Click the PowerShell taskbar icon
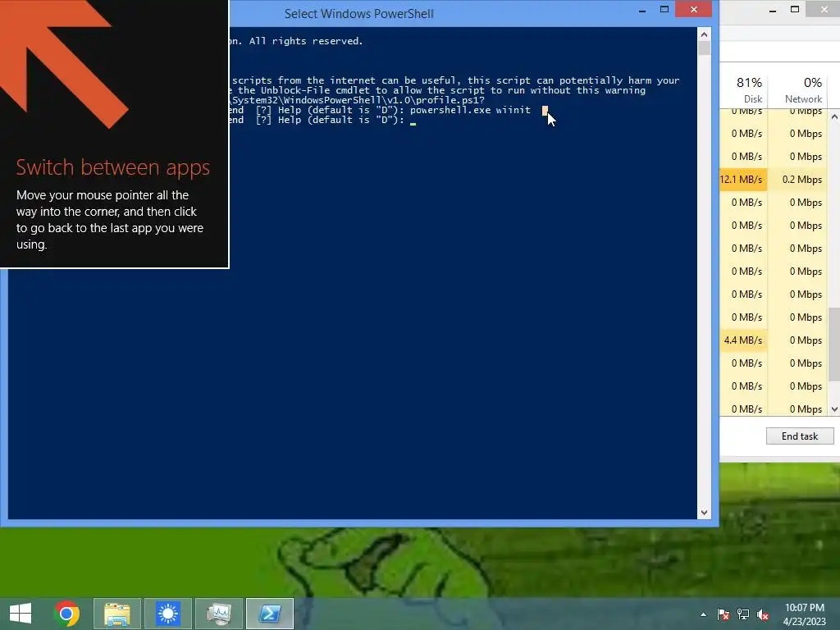840x630 pixels. point(269,614)
